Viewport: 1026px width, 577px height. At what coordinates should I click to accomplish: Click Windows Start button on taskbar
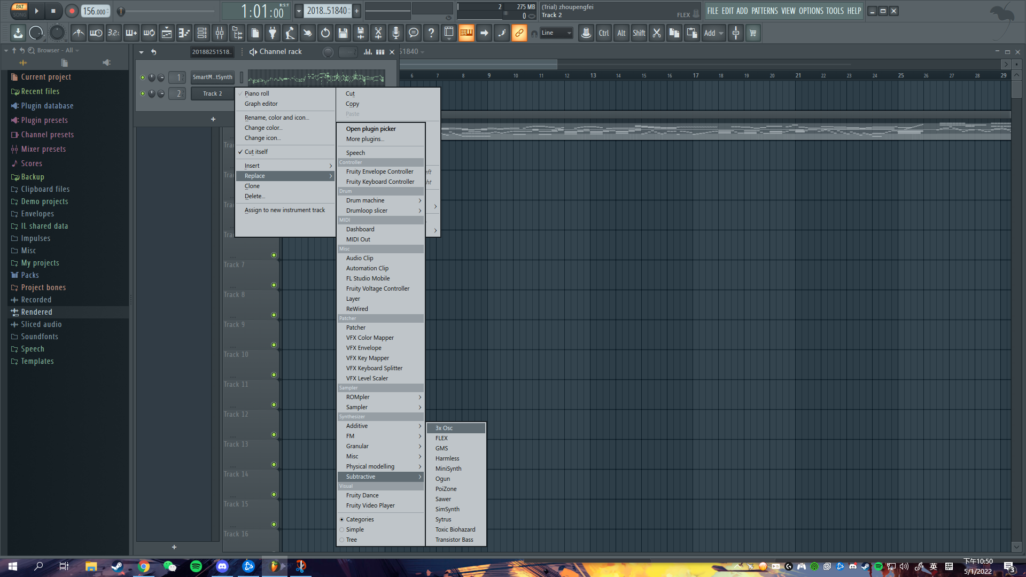coord(13,566)
